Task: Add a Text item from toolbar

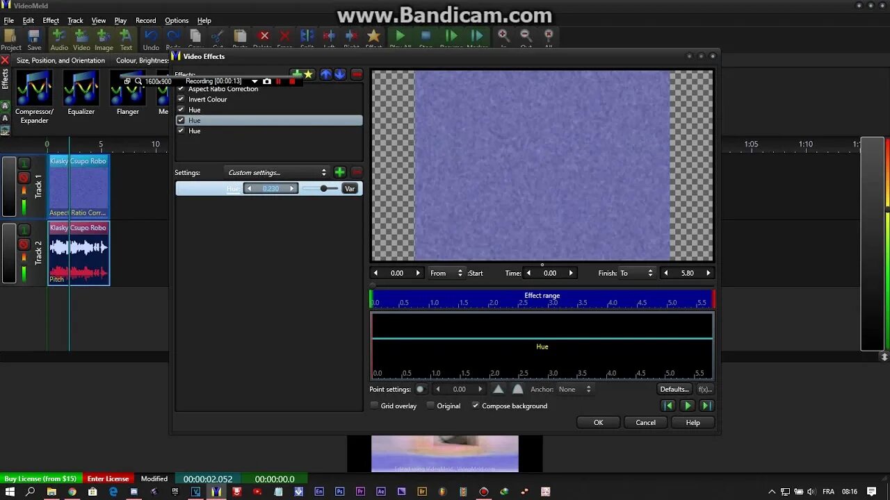Action: (x=126, y=40)
